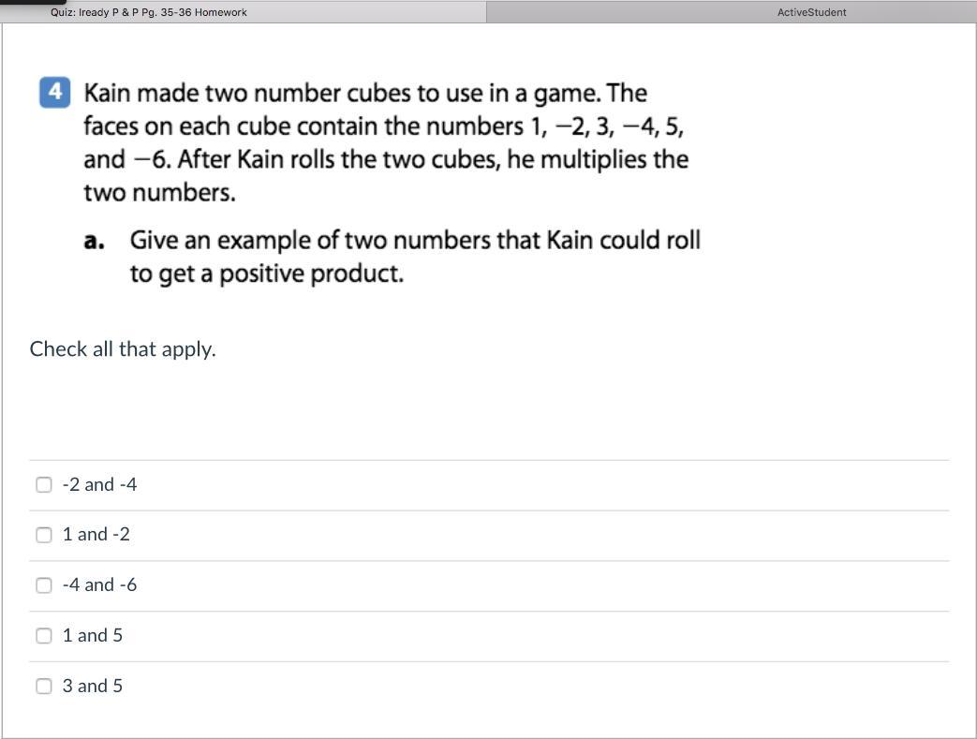Choose the '-4 and -6' answer label

pyautogui.click(x=99, y=585)
